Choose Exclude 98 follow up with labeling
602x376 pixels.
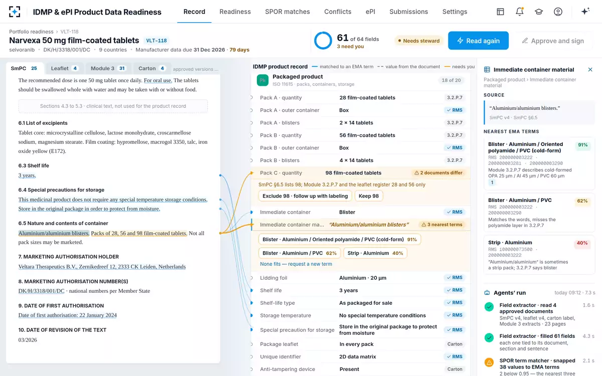pos(305,196)
